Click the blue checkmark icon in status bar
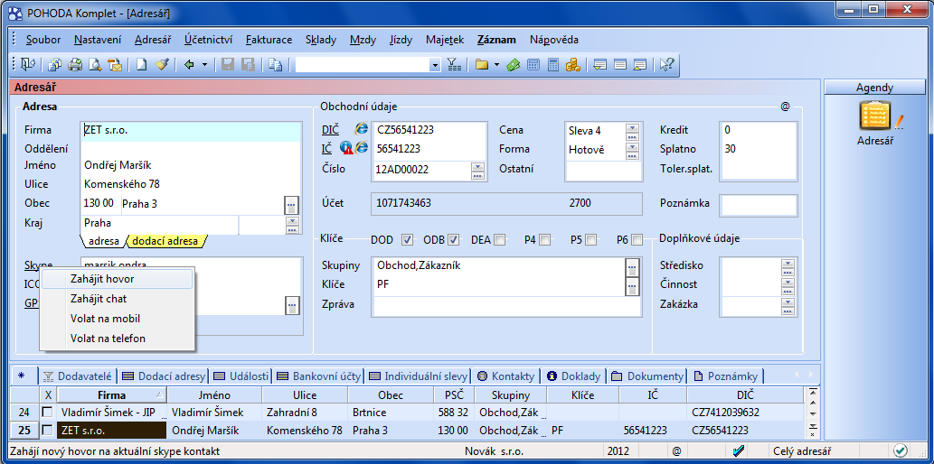Screen dimensions: 934x464 coord(740,451)
